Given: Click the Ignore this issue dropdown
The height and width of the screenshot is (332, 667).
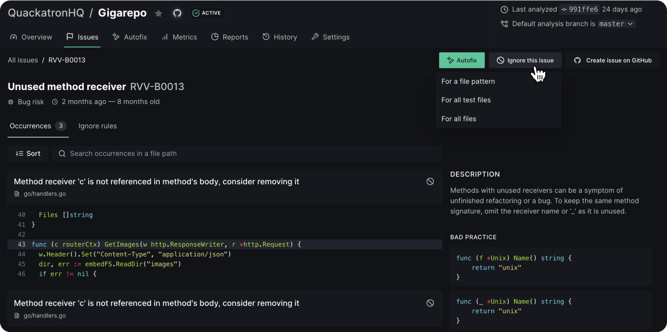Looking at the screenshot, I should [525, 60].
